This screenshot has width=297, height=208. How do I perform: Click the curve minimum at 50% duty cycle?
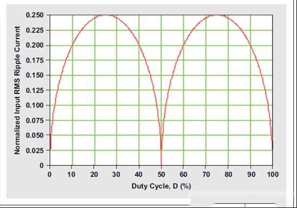tap(161, 164)
